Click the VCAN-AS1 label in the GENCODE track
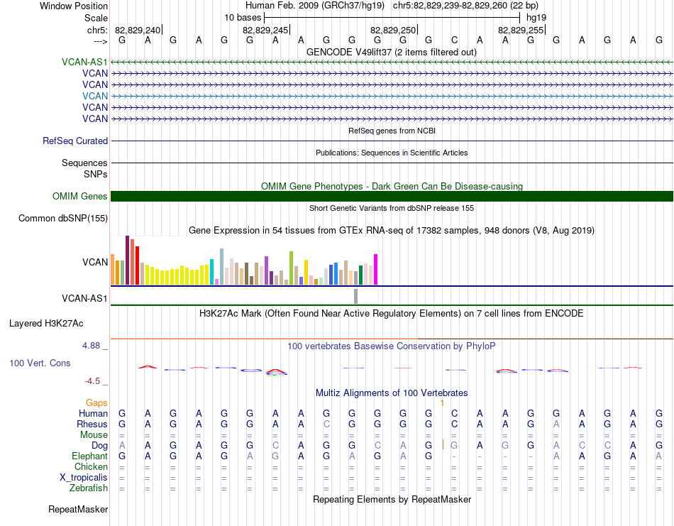The height and width of the screenshot is (526, 674). coord(84,62)
